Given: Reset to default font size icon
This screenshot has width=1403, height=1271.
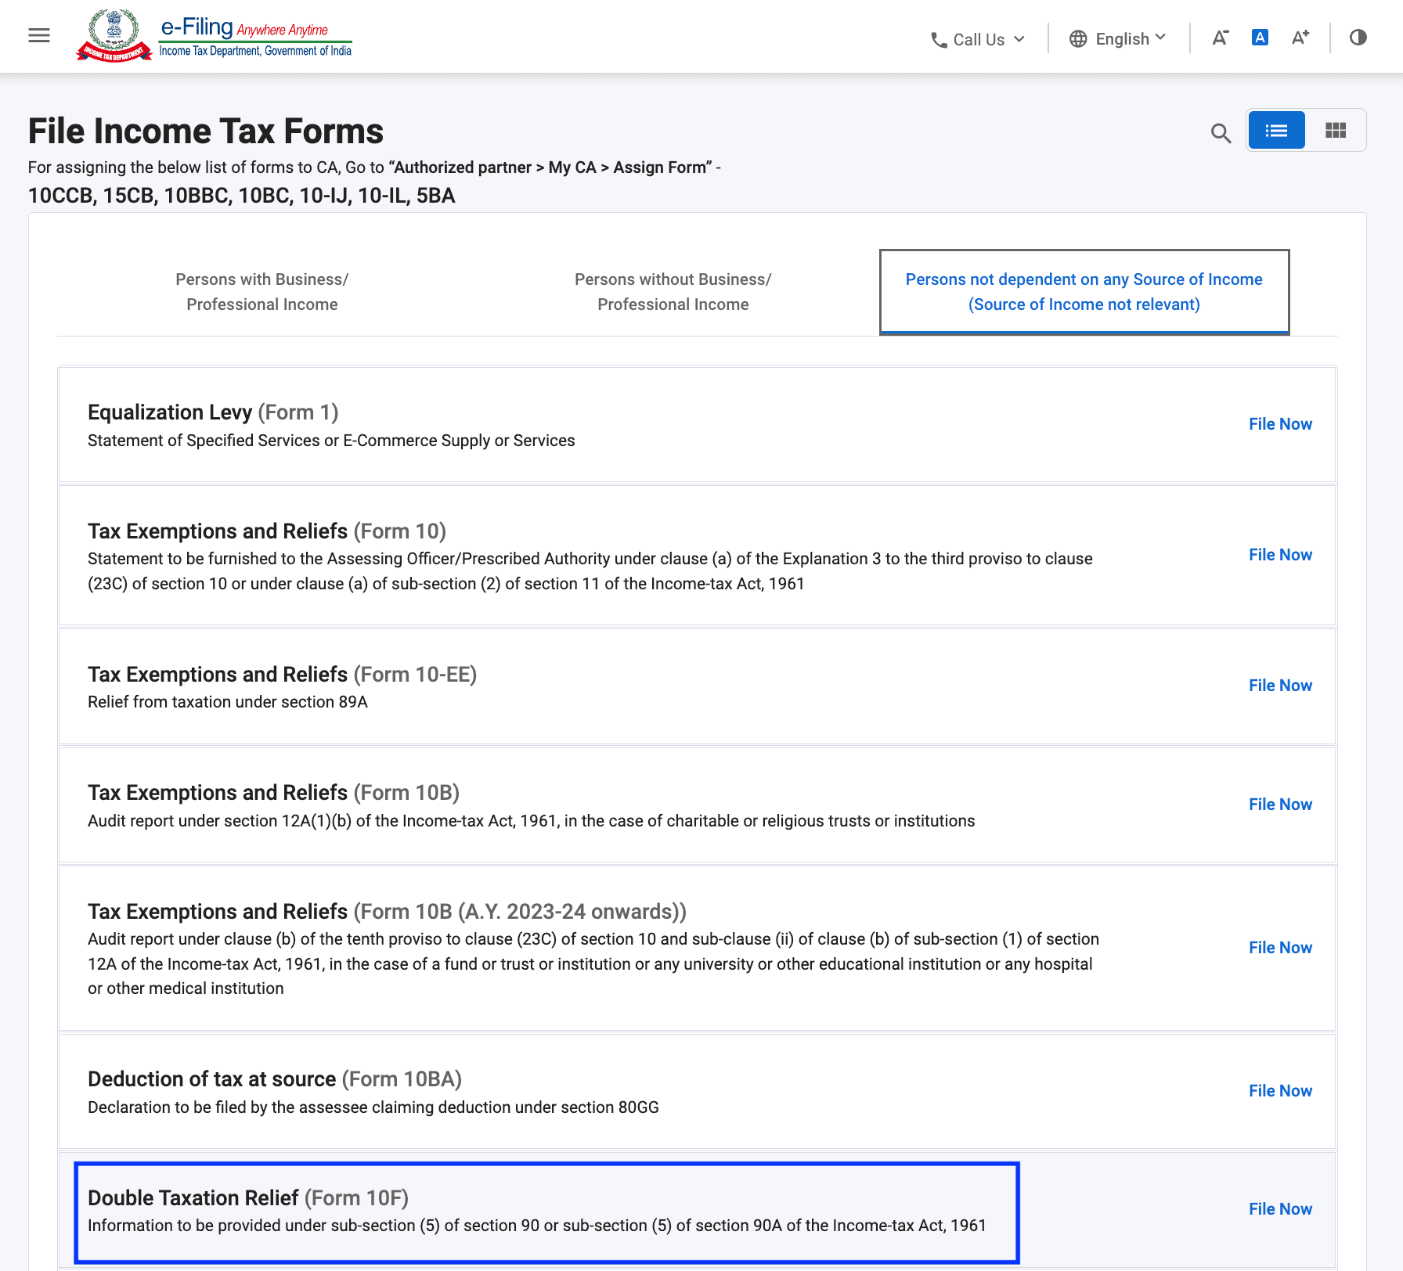Looking at the screenshot, I should [x=1260, y=38].
